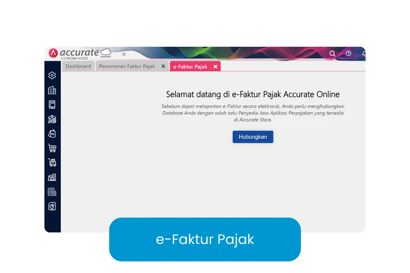
Task: Open the sales Rp tag icon
Action: coord(52,133)
